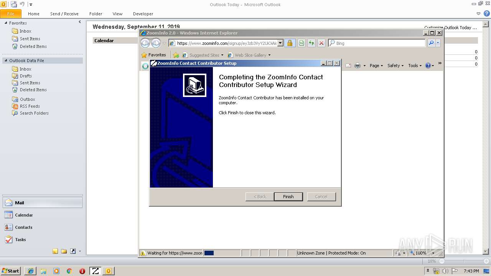Open address bar autocomplete dropdown

click(x=280, y=43)
